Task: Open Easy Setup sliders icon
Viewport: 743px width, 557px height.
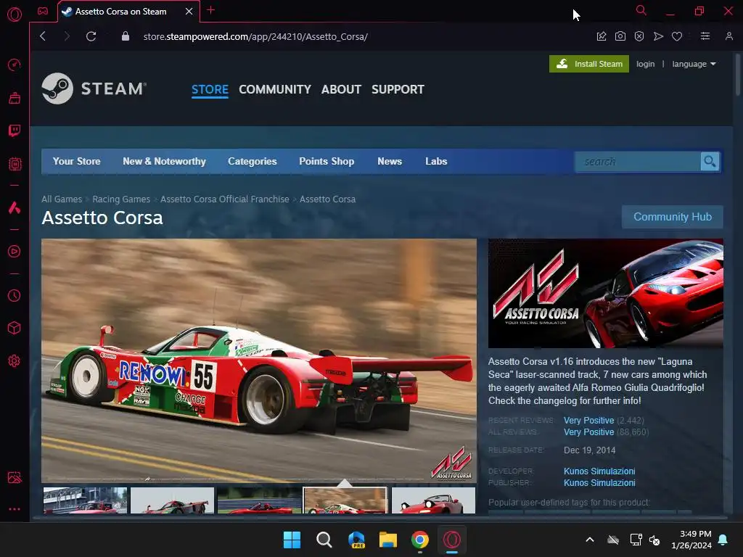Action: tap(705, 36)
